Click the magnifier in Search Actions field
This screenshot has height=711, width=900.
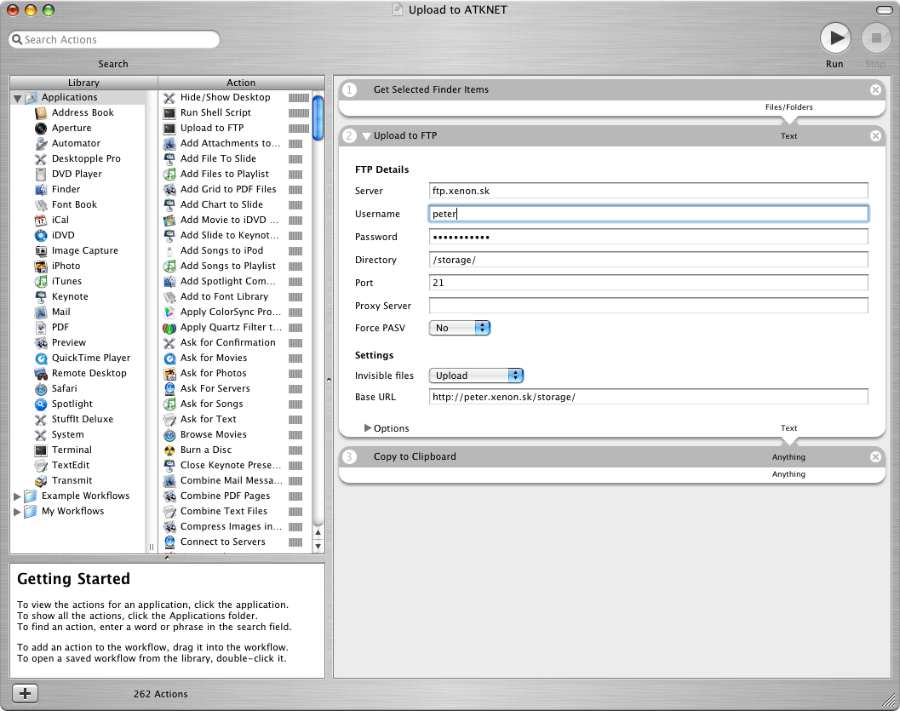point(17,39)
